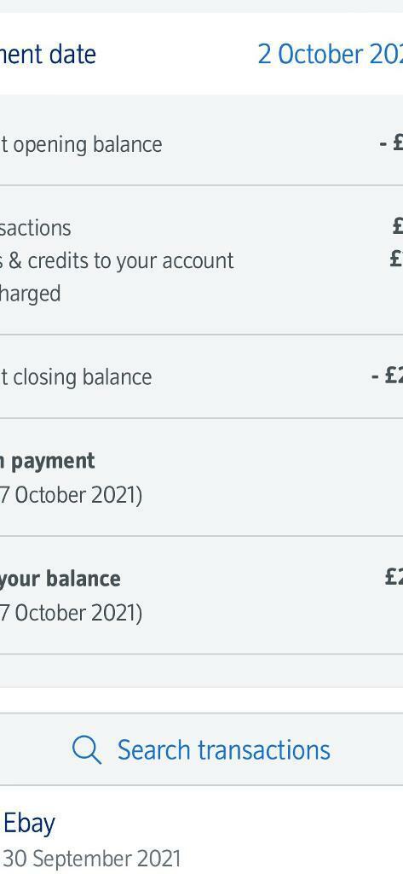
Task: Click the closing balance amount
Action: 387,376
